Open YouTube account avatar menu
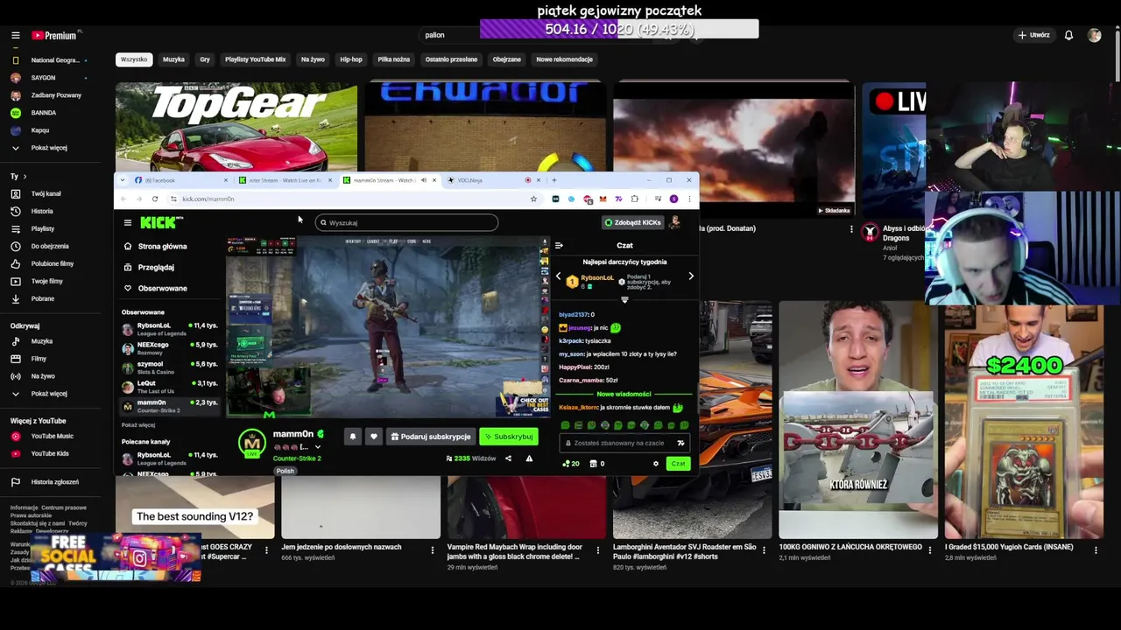This screenshot has width=1121, height=630. 1094,35
